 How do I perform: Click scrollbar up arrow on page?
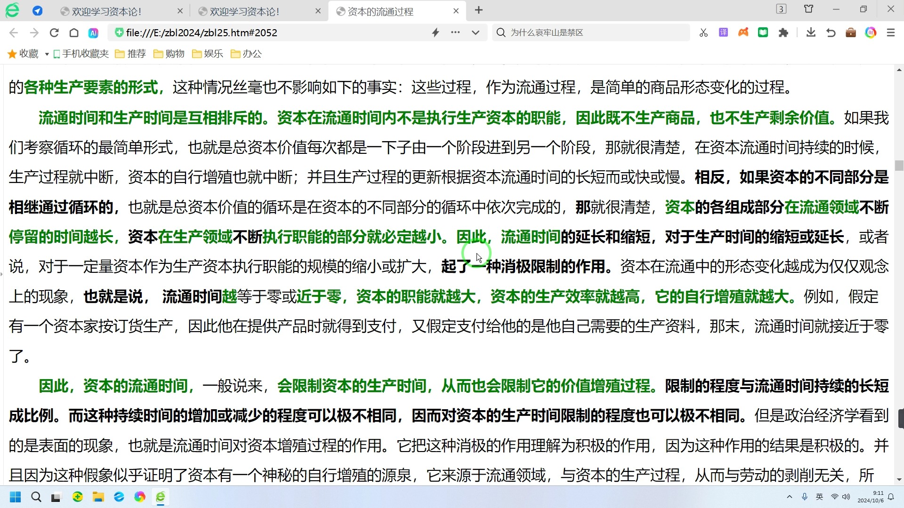(899, 70)
